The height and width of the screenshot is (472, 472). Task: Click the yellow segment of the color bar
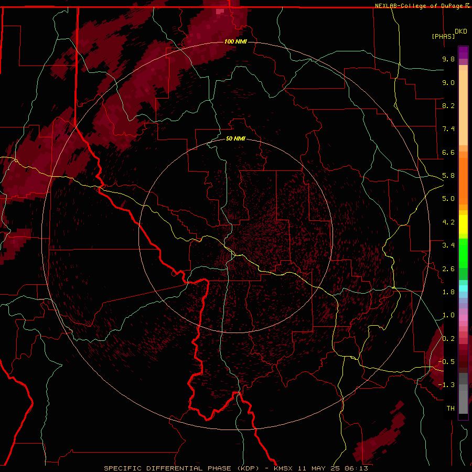click(463, 224)
